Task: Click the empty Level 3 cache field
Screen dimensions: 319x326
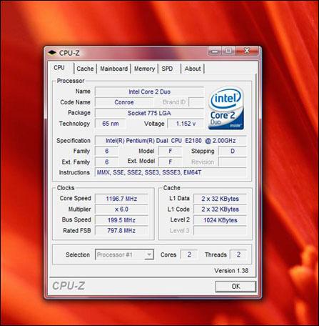Action: click(220, 231)
